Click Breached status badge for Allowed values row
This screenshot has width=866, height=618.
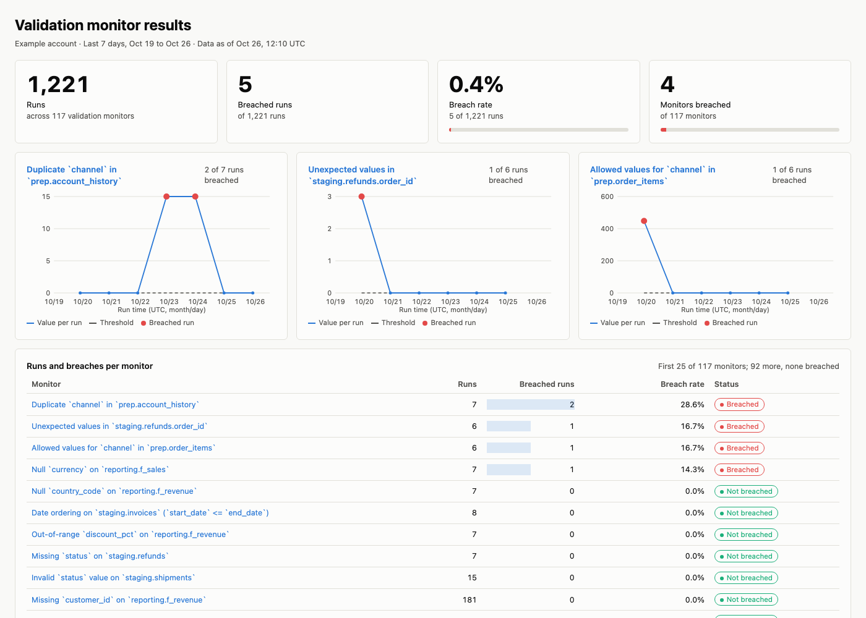tap(740, 448)
